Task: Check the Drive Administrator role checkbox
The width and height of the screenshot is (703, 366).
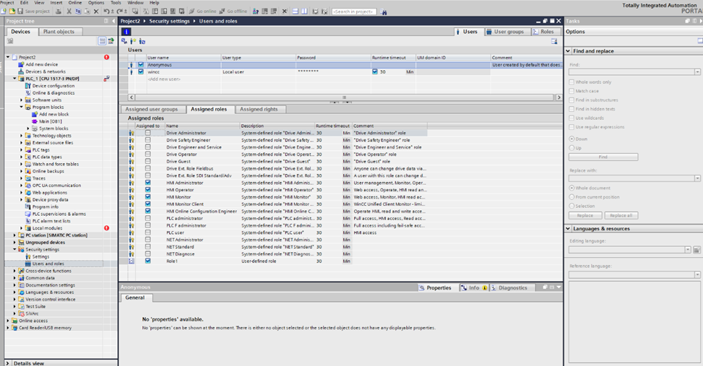Action: [147, 133]
